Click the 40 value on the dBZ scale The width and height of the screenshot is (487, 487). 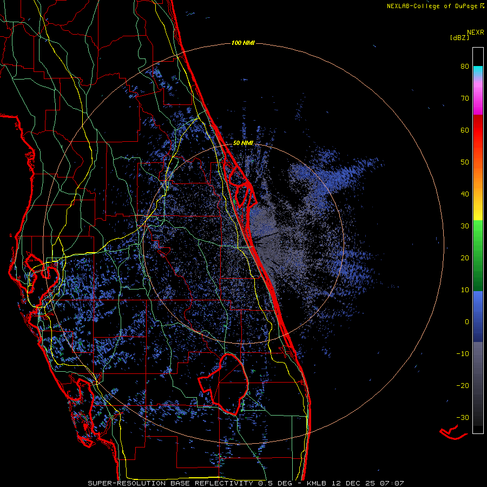click(465, 194)
